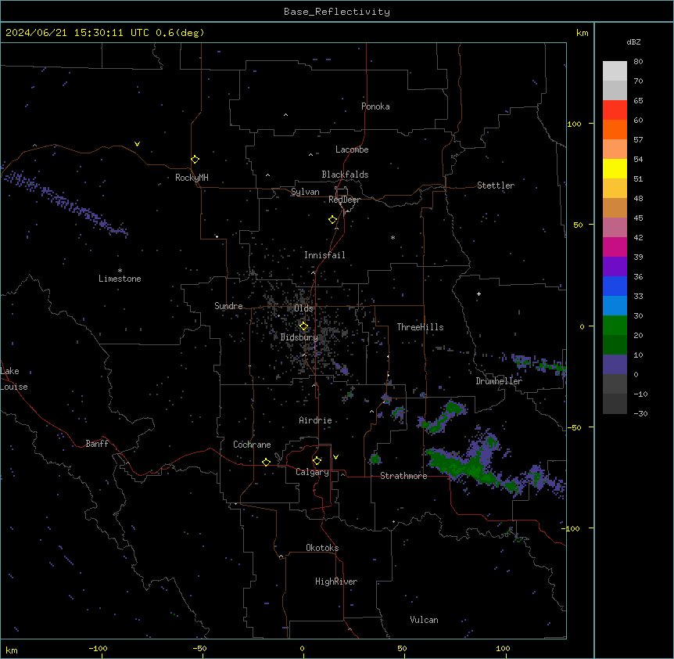The width and height of the screenshot is (674, 659).
Task: Click the Drumheller label
Action: (499, 381)
